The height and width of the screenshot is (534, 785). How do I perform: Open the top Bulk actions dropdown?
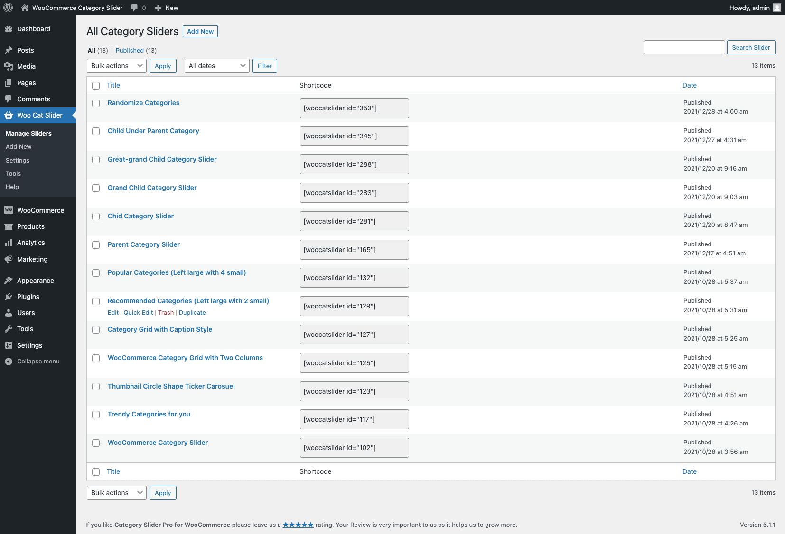coord(116,66)
